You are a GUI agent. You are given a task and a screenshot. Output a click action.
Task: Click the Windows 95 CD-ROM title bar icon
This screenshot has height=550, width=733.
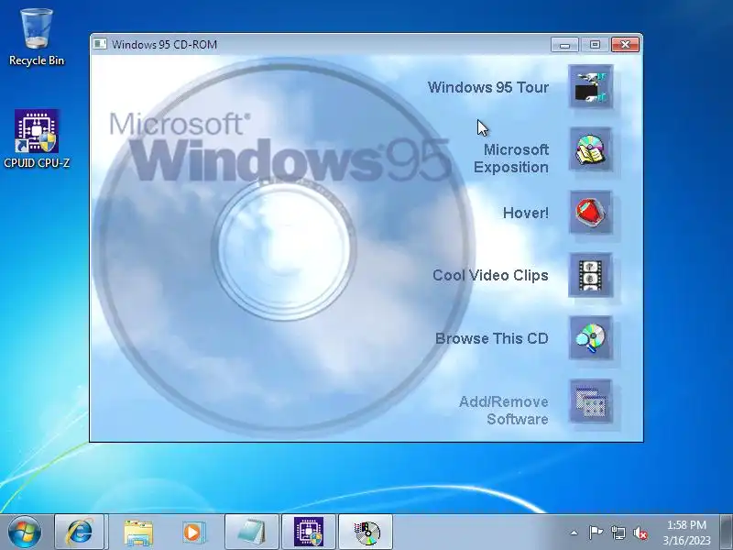click(100, 44)
